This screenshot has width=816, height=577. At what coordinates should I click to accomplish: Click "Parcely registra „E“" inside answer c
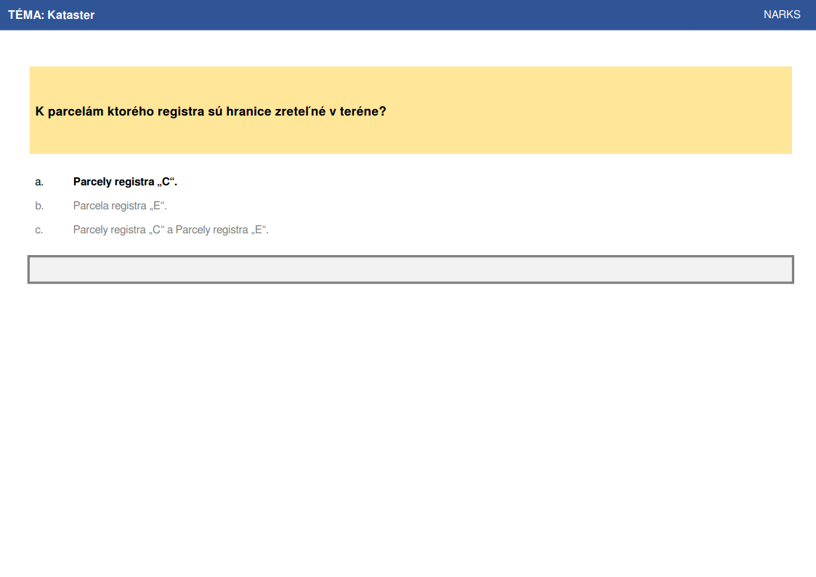222,230
